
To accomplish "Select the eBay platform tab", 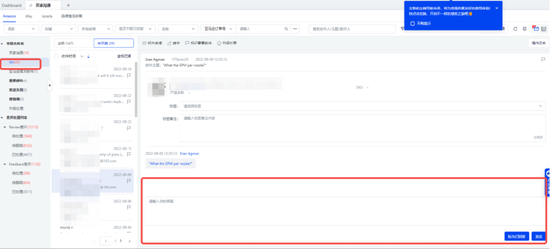I will [29, 16].
